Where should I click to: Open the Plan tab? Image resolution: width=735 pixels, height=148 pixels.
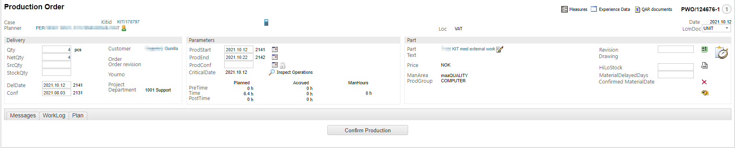[78, 116]
